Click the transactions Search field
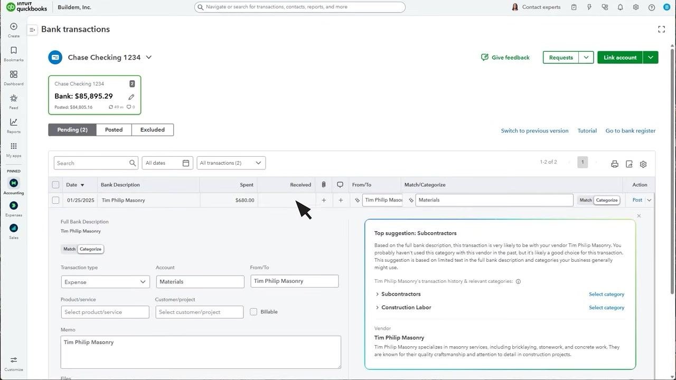 96,163
